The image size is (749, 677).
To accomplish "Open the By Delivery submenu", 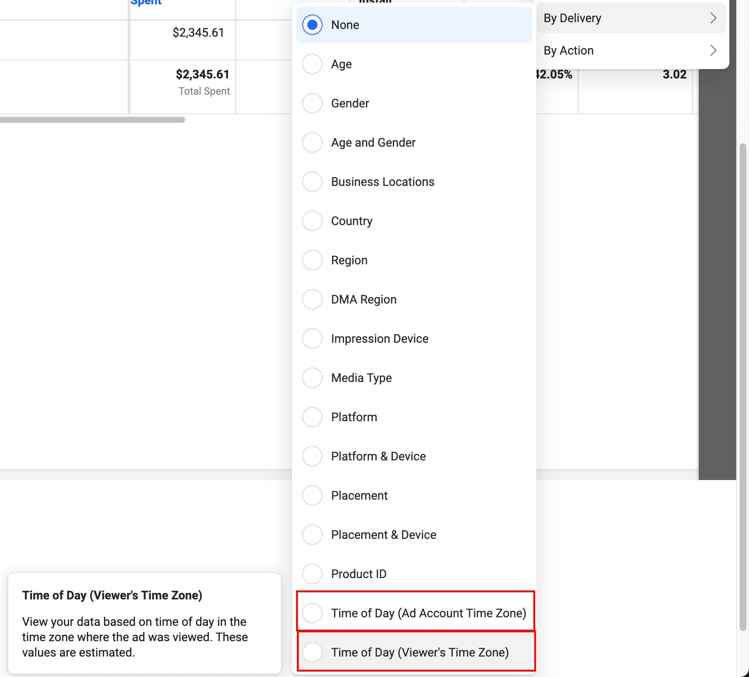I will coord(631,18).
